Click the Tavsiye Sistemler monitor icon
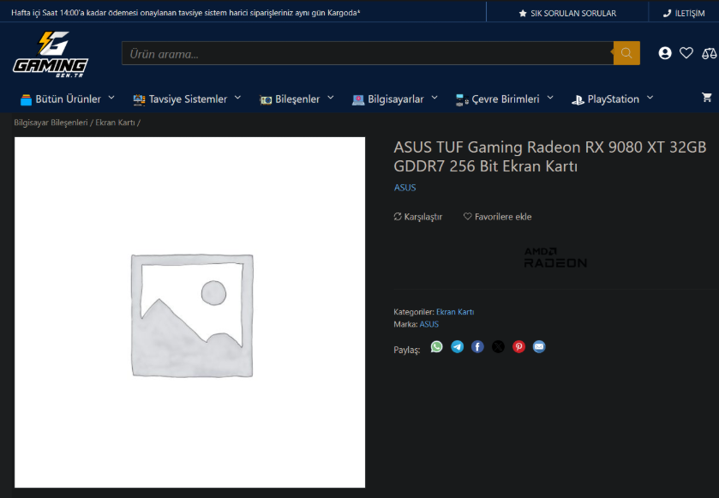The image size is (719, 498). click(x=139, y=99)
